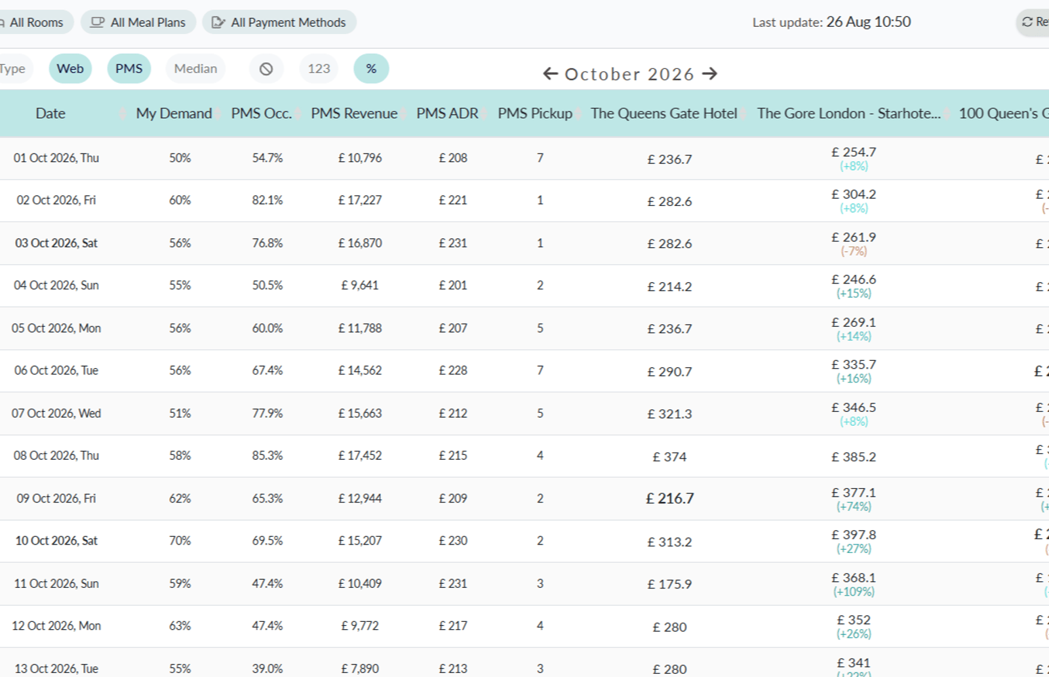Select the 10 Oct 2026, Sat row date

tap(56, 541)
